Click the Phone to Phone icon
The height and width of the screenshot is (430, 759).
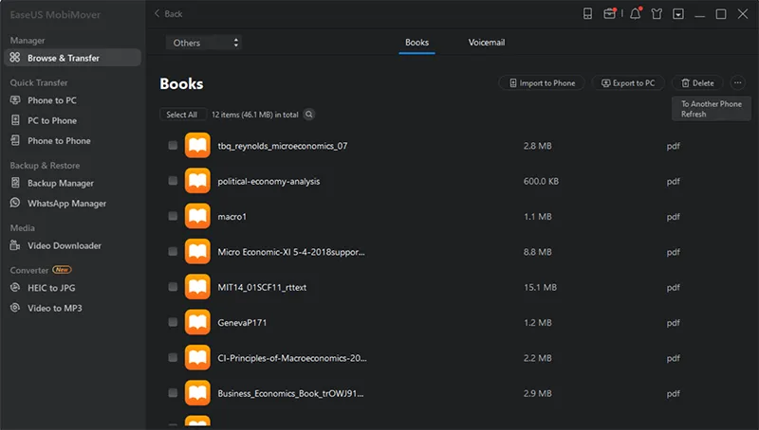[x=15, y=140]
